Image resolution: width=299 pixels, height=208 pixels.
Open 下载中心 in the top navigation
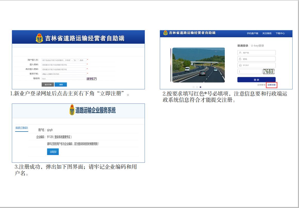(280, 33)
